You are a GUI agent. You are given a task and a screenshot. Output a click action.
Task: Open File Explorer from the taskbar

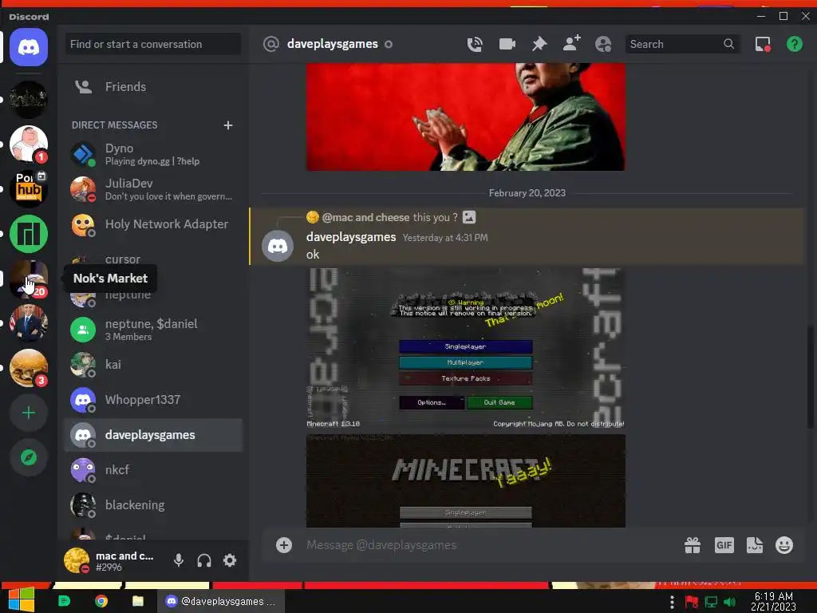137,601
